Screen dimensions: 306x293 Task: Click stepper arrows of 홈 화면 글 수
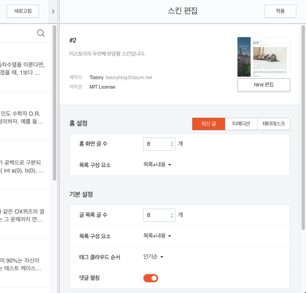coord(172,144)
